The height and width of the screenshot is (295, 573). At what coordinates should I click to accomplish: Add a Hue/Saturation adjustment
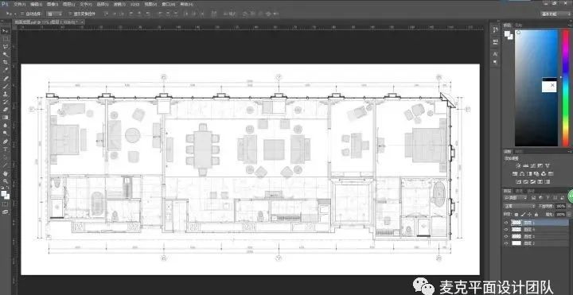(x=515, y=174)
